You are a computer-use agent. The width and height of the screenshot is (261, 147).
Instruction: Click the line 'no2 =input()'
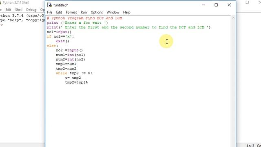69,50
